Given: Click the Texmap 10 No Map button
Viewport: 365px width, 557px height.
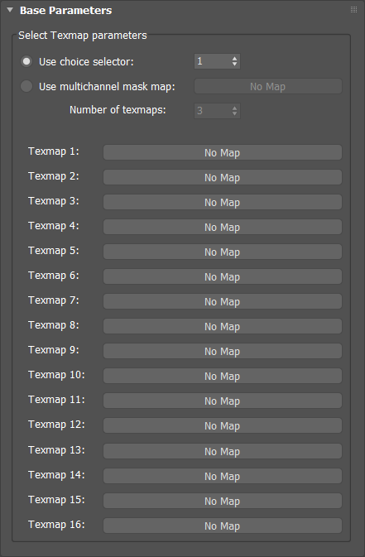Looking at the screenshot, I should point(223,377).
